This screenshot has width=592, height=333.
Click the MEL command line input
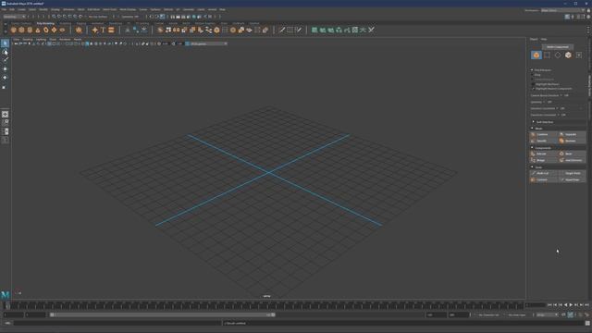pyautogui.click(x=117, y=323)
